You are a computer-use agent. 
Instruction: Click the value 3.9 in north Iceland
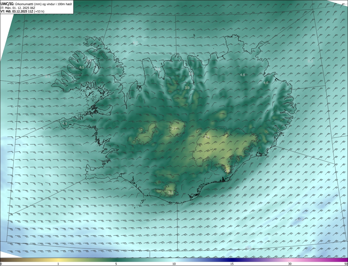tap(187, 88)
